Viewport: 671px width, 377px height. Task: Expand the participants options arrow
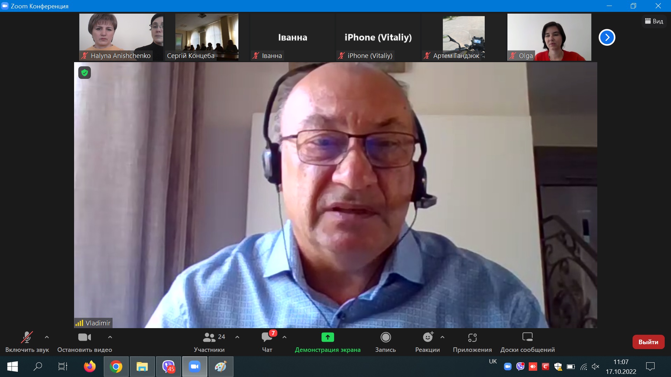click(237, 337)
